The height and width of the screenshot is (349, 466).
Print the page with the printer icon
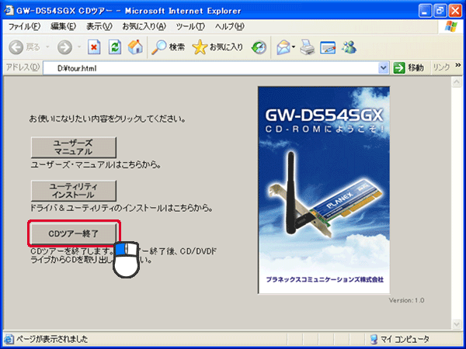click(307, 47)
